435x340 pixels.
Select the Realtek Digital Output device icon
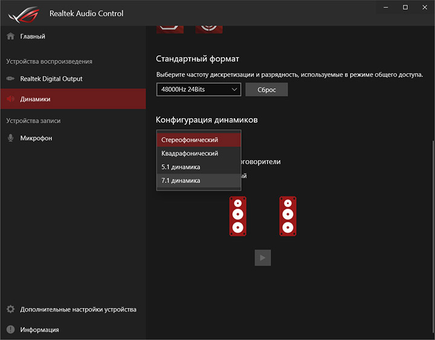10,79
